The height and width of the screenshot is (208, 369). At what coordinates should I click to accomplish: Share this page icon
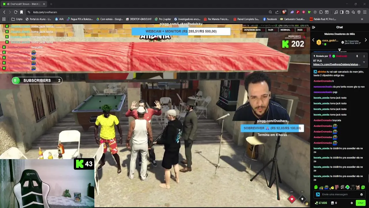[x=277, y=12]
